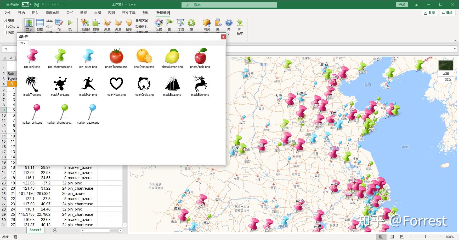The height and width of the screenshot is (240, 459).
Task: Click the 新版本 new version download button
Action: (239, 25)
